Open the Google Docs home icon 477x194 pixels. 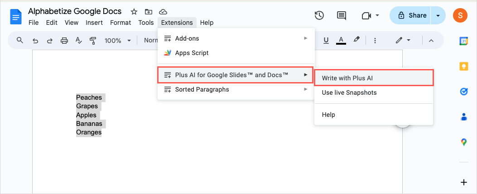coord(16,17)
